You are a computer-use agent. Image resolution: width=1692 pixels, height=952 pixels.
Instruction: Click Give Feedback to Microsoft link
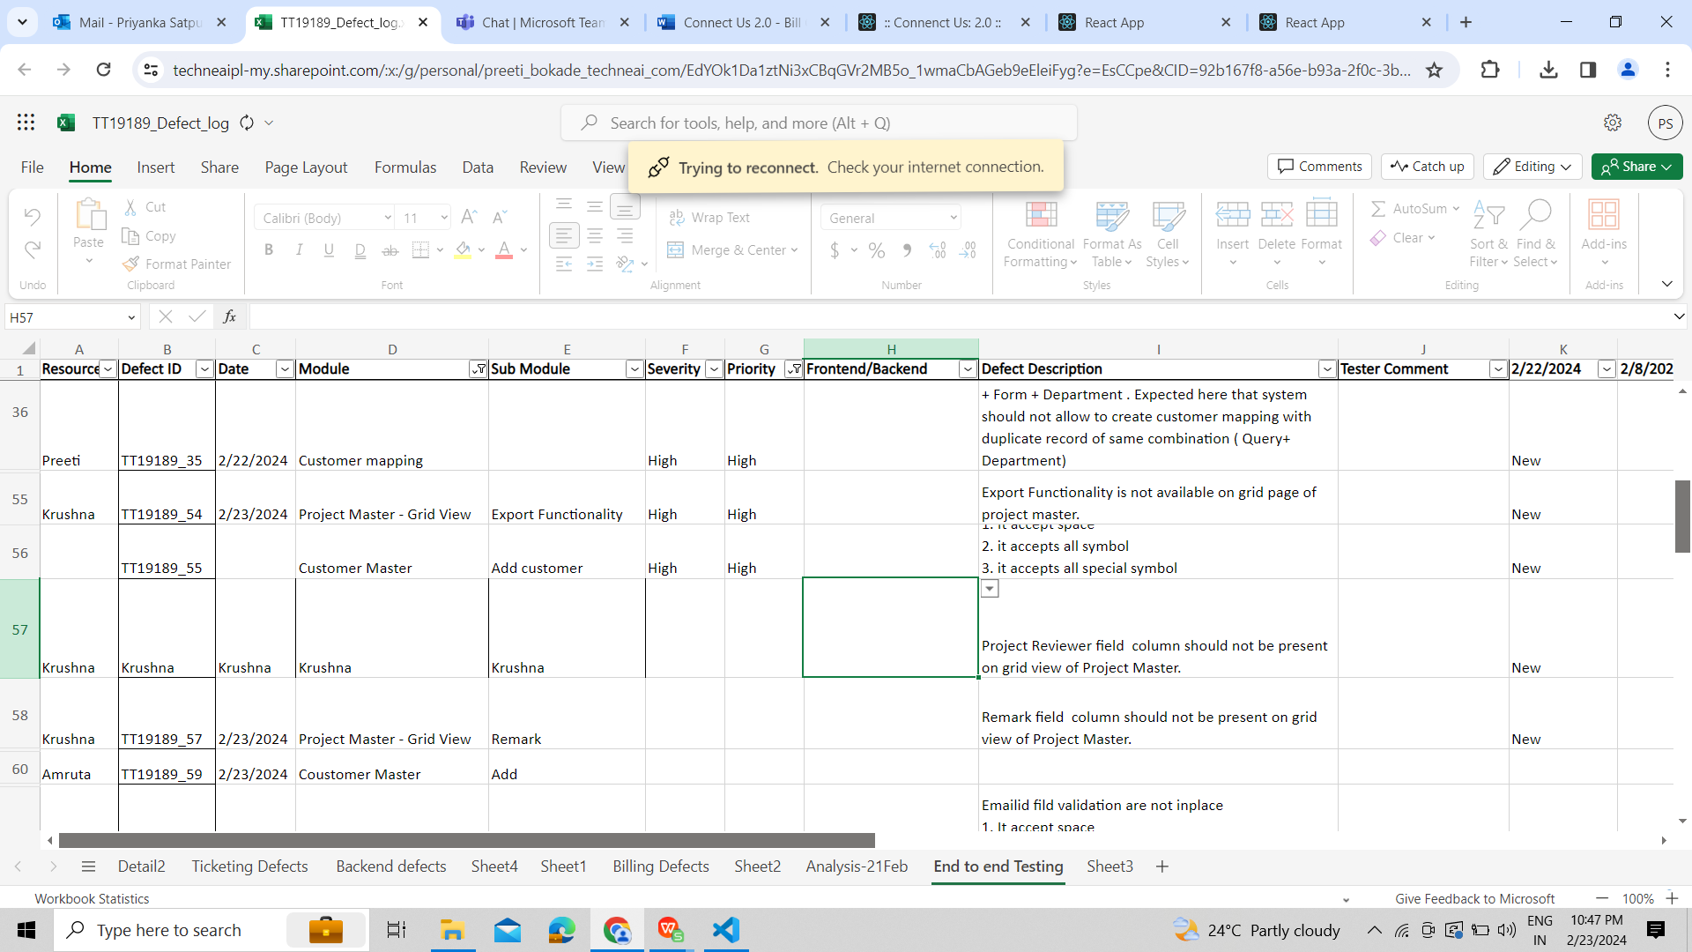(x=1474, y=898)
